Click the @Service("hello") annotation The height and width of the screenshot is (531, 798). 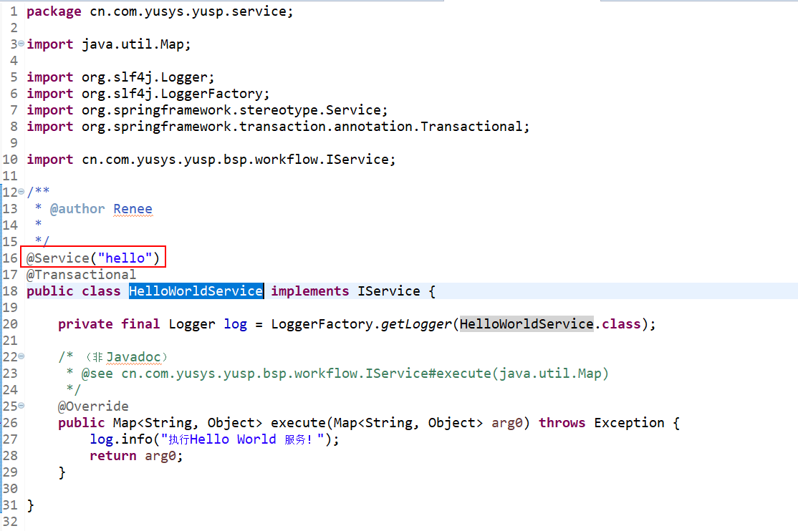tap(93, 258)
